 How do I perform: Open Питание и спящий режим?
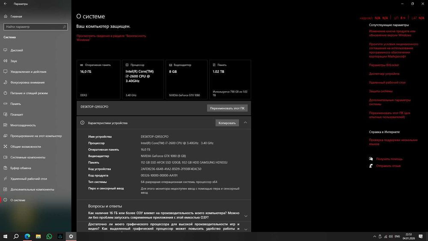(29, 93)
